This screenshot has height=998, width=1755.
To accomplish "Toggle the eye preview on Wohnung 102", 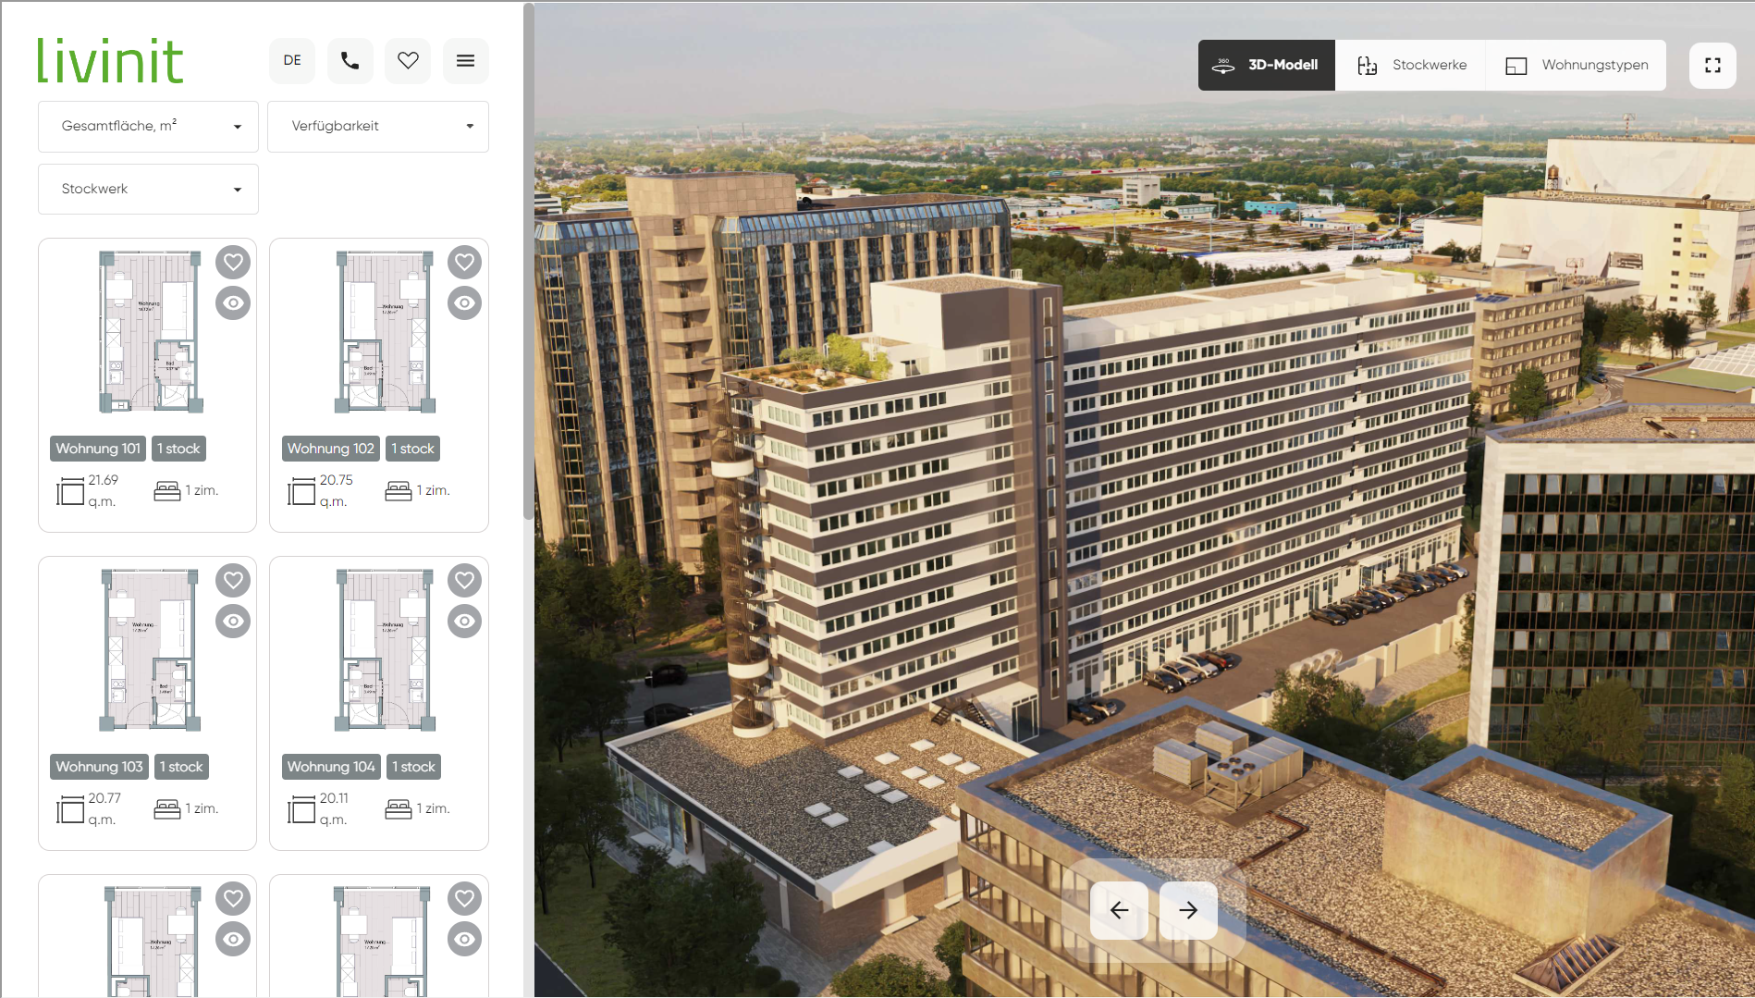I will coord(465,302).
